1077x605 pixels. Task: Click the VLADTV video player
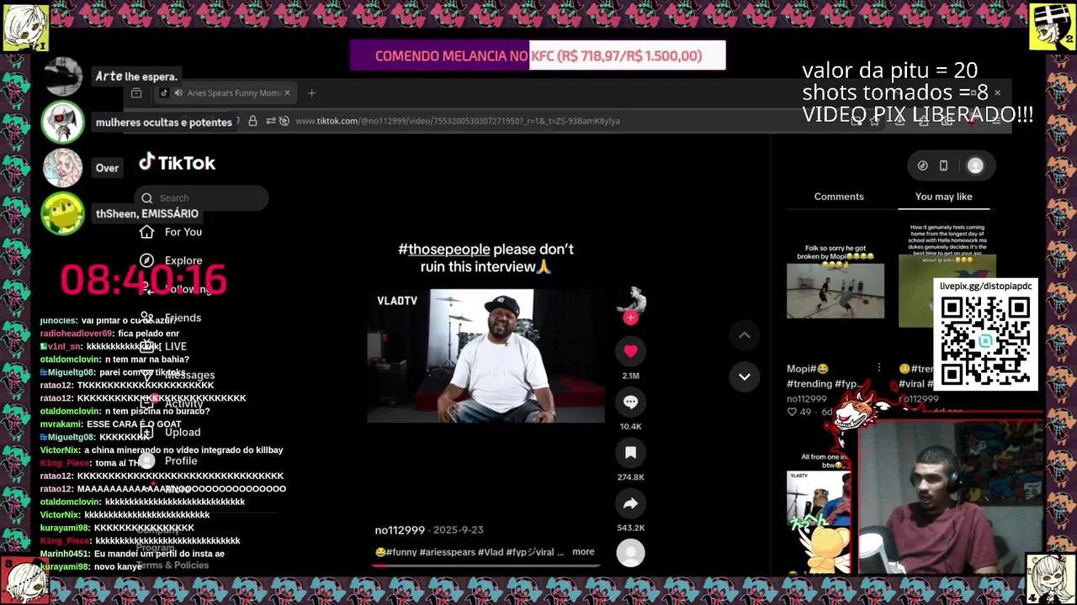pos(485,355)
